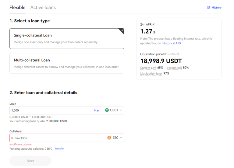Click the orange BTC coin icon
This screenshot has width=234, height=168.
[x=109, y=138]
